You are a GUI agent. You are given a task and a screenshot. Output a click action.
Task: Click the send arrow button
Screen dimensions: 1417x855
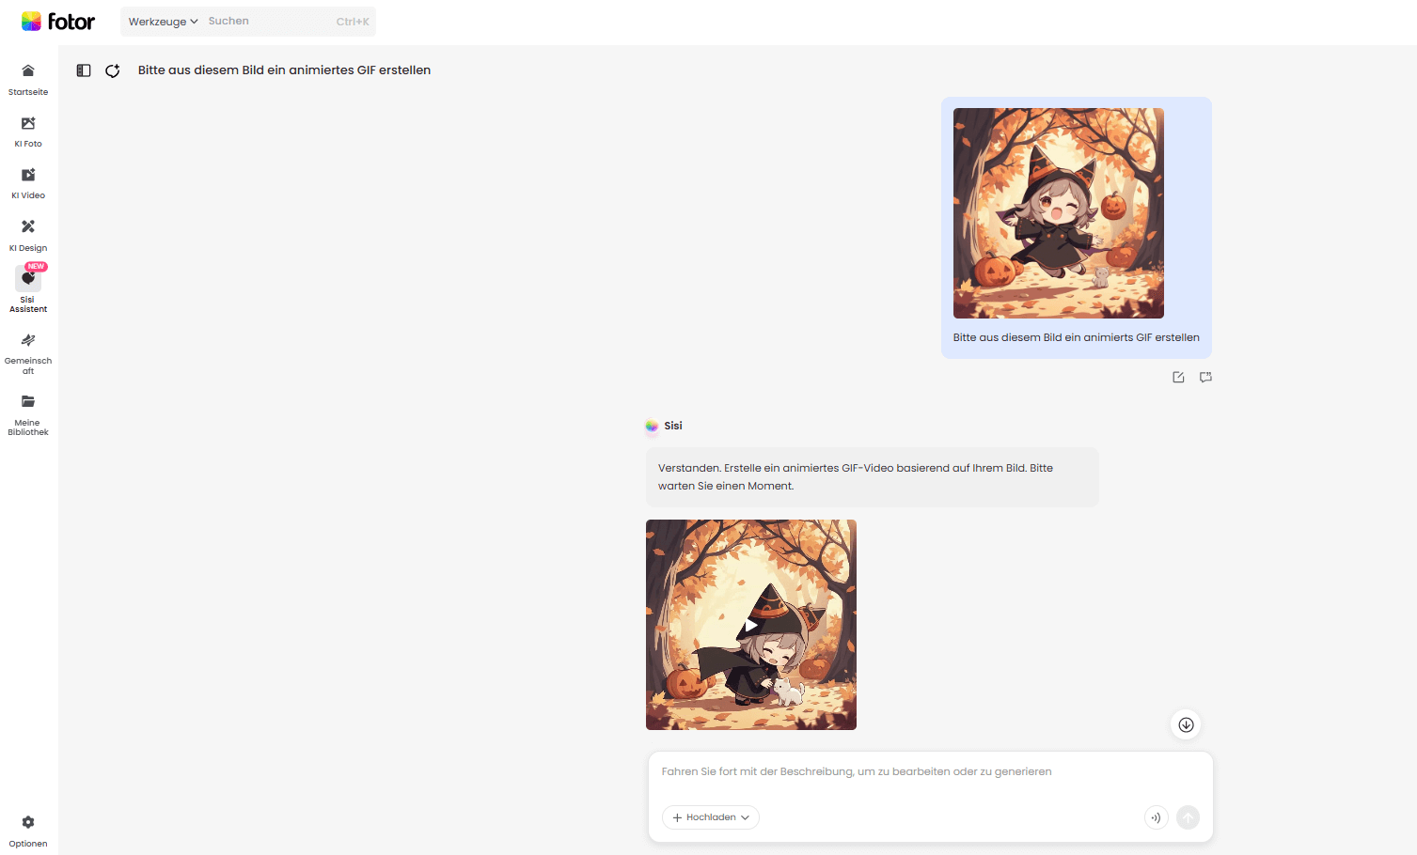click(1188, 817)
